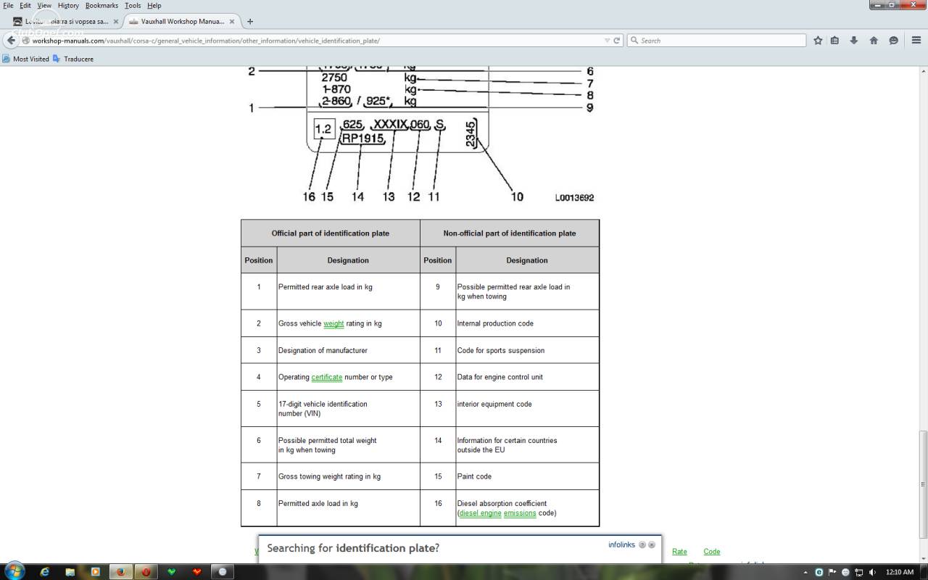The image size is (928, 580).
Task: Open the Bookmarks menu
Action: (101, 5)
